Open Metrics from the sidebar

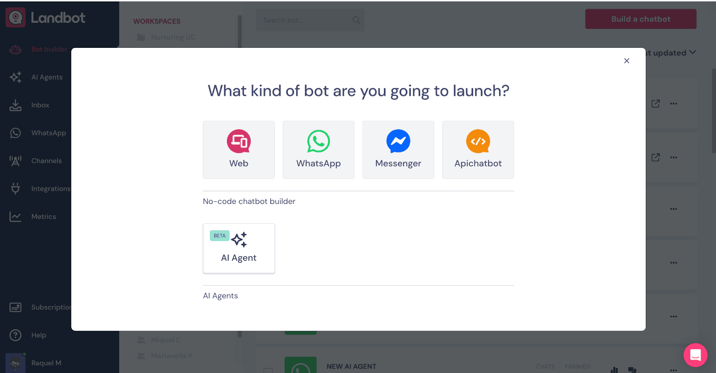click(x=43, y=217)
